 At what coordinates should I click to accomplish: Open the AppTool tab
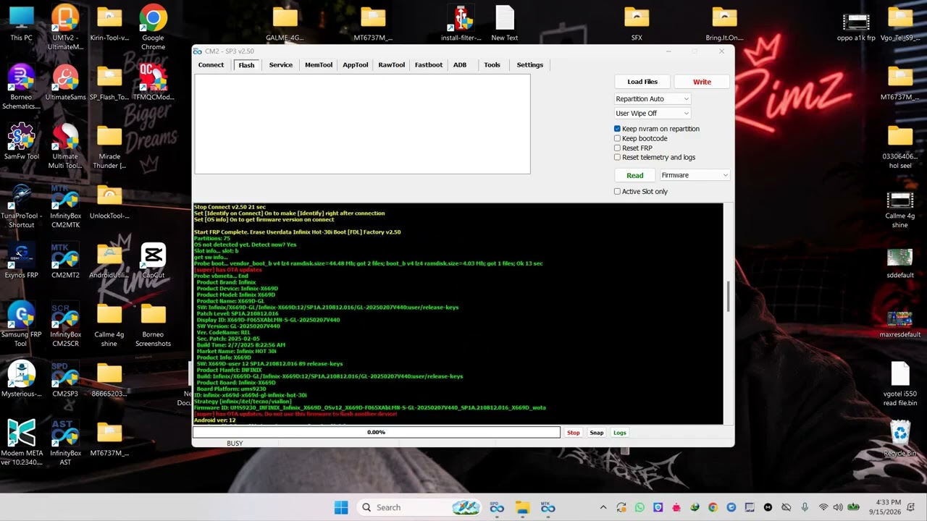(x=356, y=65)
